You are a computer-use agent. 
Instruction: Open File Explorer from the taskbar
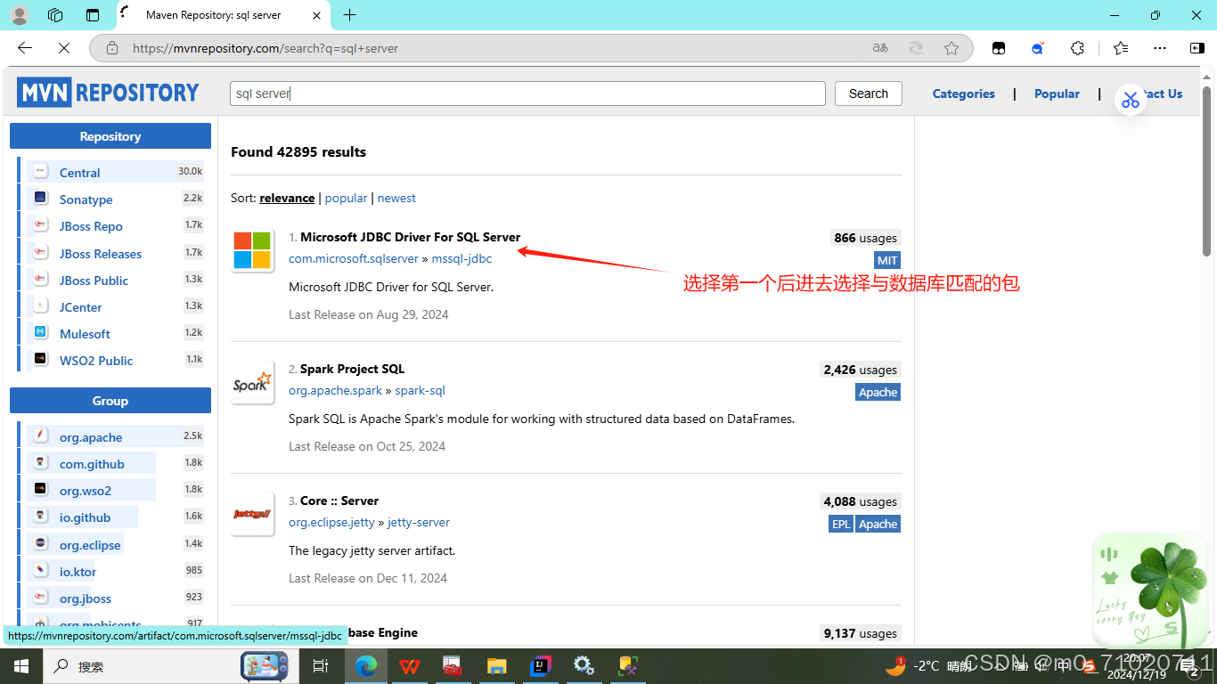point(496,665)
